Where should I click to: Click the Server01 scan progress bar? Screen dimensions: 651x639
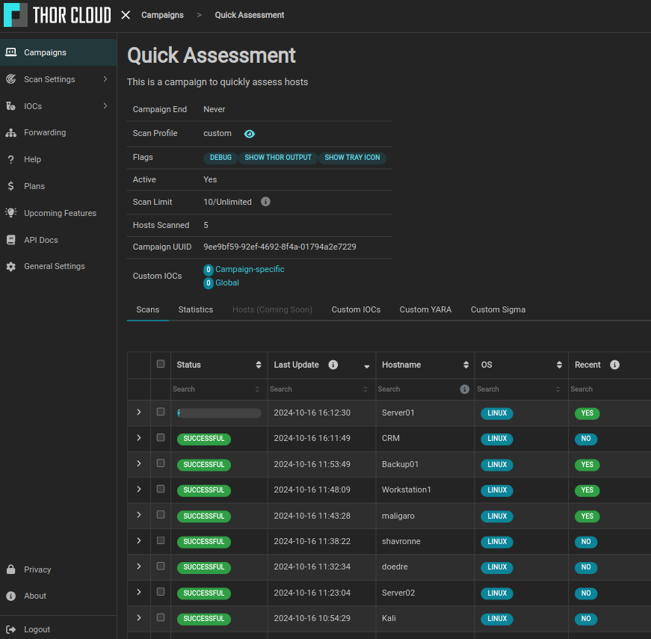click(219, 413)
